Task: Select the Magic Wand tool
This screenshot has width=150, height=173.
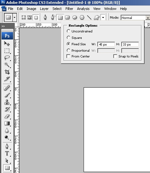Action: (7, 65)
